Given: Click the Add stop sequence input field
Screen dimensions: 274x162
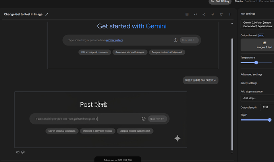Looking at the screenshot, I should tap(257, 98).
